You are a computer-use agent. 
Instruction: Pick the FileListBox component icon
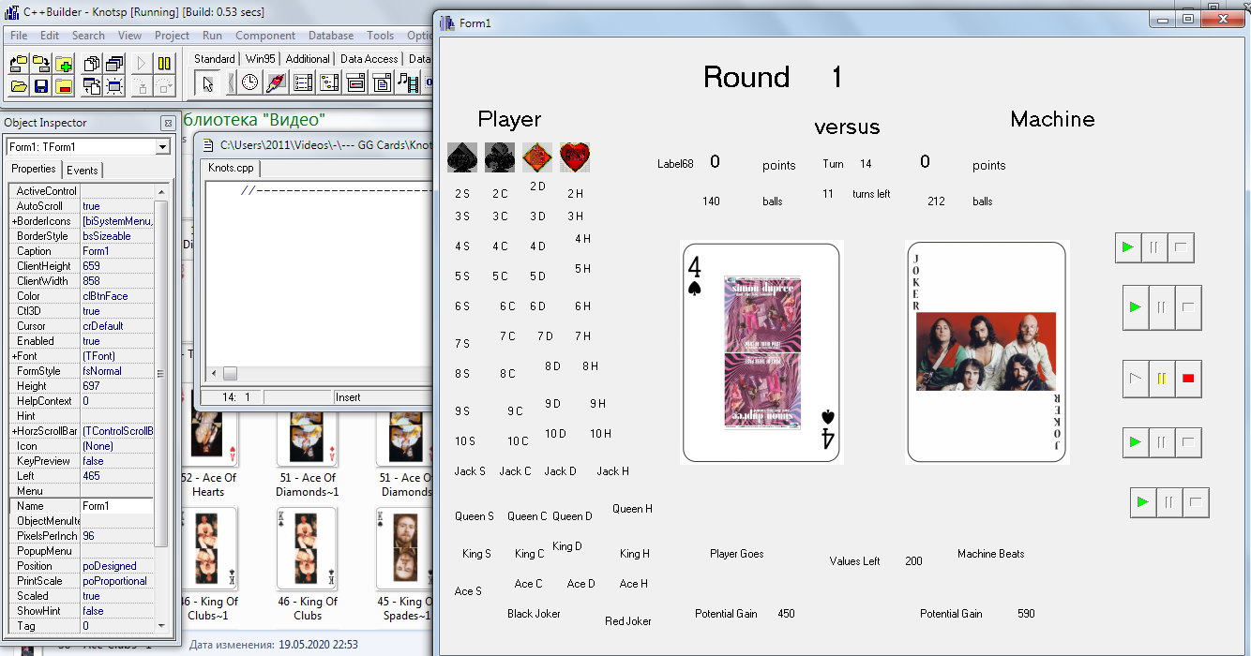303,82
